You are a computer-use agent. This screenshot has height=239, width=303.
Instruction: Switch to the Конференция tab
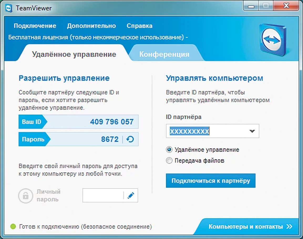click(x=164, y=54)
